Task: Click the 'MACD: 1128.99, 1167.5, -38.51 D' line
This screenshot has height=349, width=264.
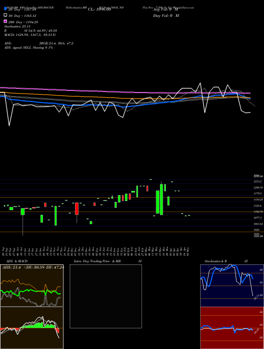Action: pos(30,35)
